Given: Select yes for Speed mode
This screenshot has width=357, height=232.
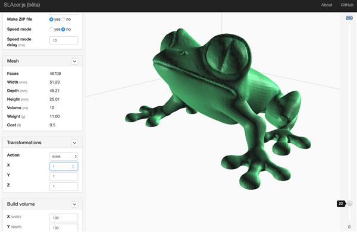Looking at the screenshot, I should pos(51,29).
